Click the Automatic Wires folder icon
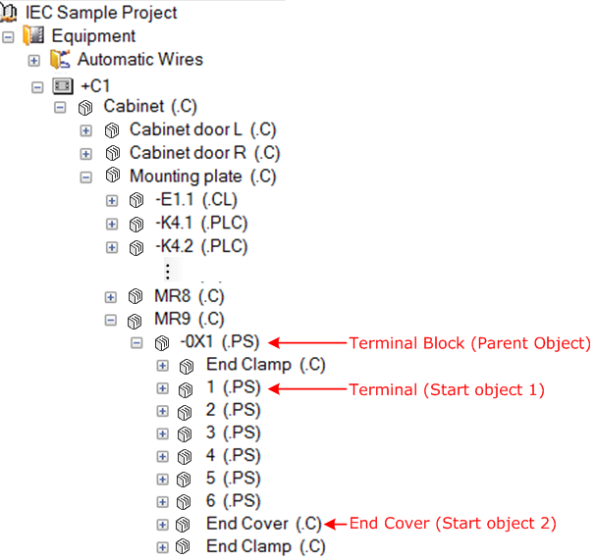Screen dimensions: 596x559 (60, 60)
